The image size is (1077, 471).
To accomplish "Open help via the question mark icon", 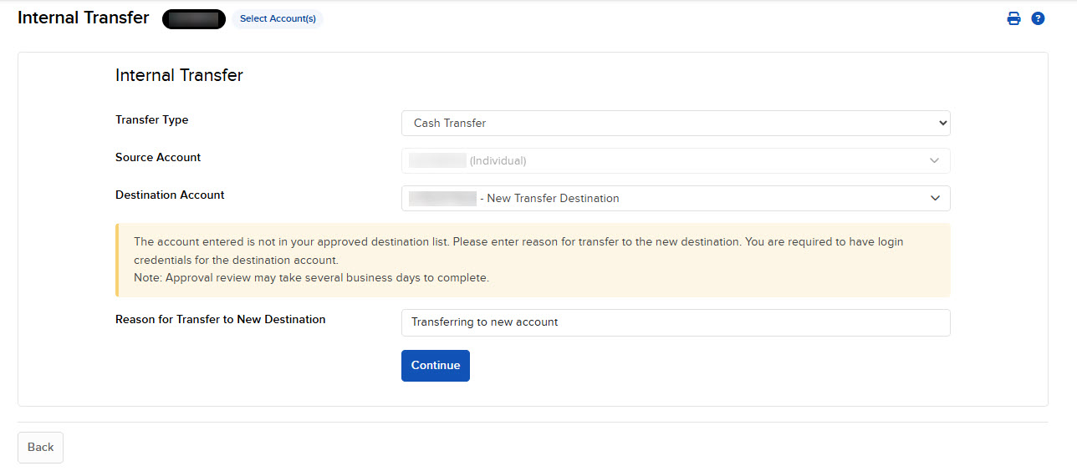I will [x=1038, y=18].
